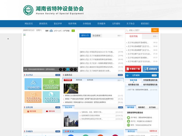Select slideshow page 3 indicator
This screenshot has height=136, width=182.
(x=68, y=69)
